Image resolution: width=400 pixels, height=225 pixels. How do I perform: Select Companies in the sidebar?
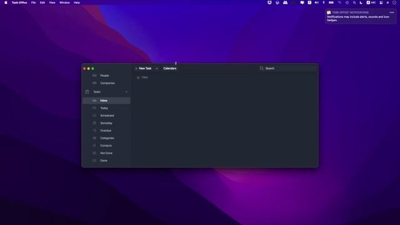107,83
